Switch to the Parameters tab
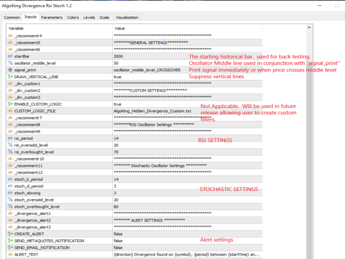 click(52, 17)
